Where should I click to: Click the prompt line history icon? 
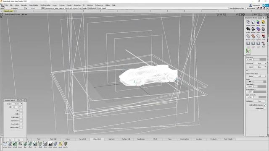click(x=43, y=8)
